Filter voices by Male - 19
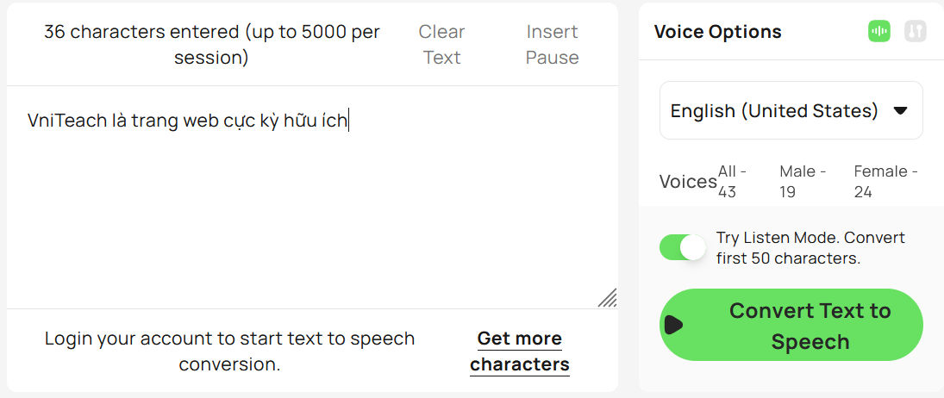The image size is (944, 398). (x=803, y=182)
